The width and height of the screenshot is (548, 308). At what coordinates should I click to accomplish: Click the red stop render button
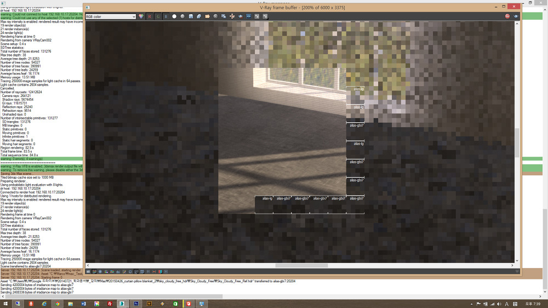click(x=507, y=16)
